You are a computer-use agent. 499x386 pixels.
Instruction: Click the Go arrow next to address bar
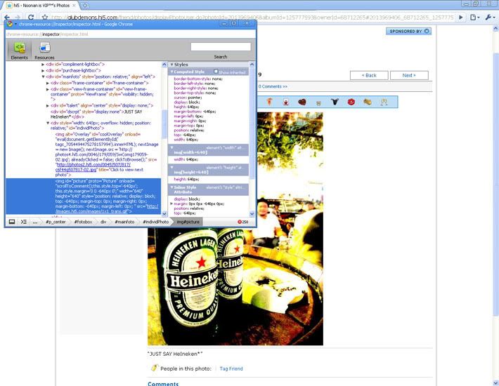tap(460, 18)
